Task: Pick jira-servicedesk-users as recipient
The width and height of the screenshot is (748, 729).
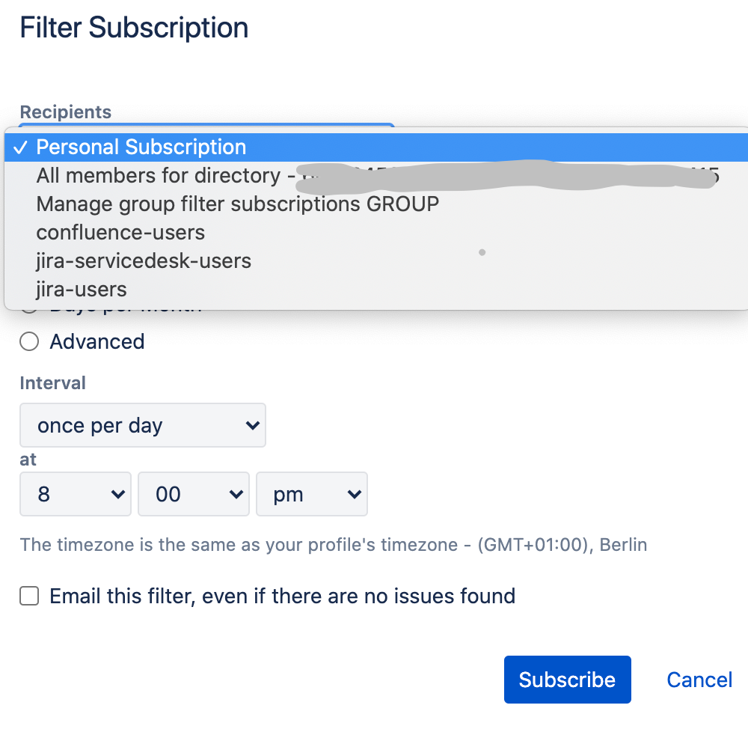Action: pos(144,260)
